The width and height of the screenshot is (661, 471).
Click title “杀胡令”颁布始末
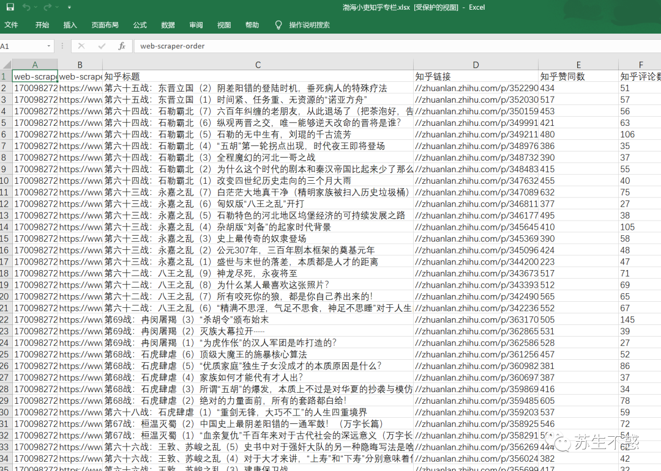(x=234, y=319)
